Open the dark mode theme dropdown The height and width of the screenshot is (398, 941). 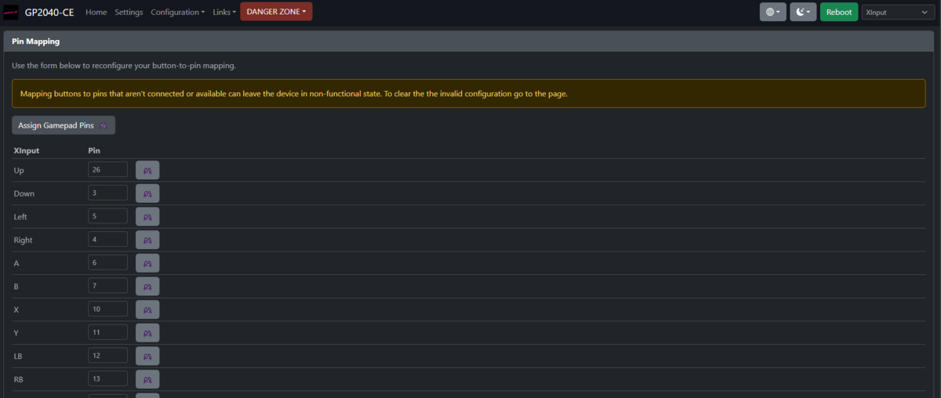coord(803,12)
